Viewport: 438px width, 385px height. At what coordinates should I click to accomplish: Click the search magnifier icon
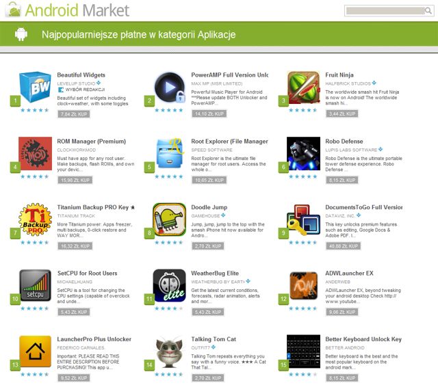(428, 11)
